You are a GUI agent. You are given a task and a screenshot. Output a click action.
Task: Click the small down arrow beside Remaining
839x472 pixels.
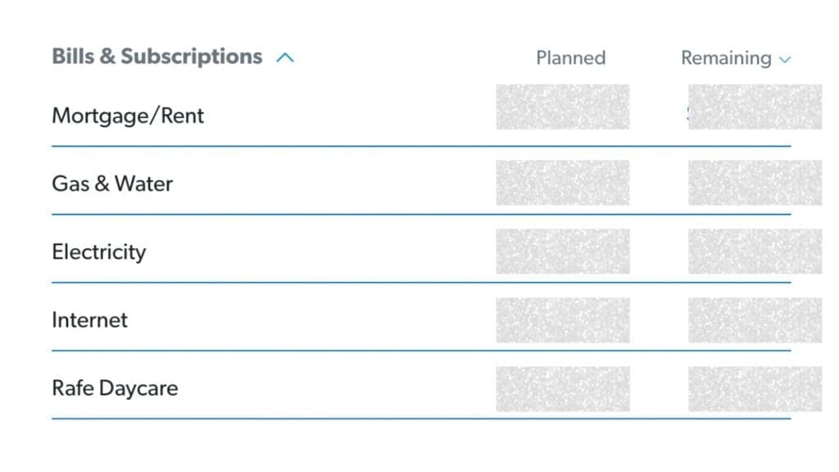click(x=785, y=60)
